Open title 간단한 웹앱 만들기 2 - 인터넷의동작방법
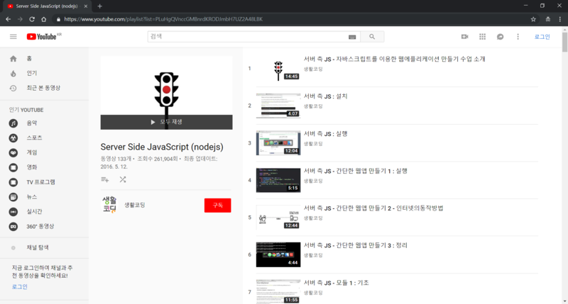The image size is (568, 304). click(373, 208)
